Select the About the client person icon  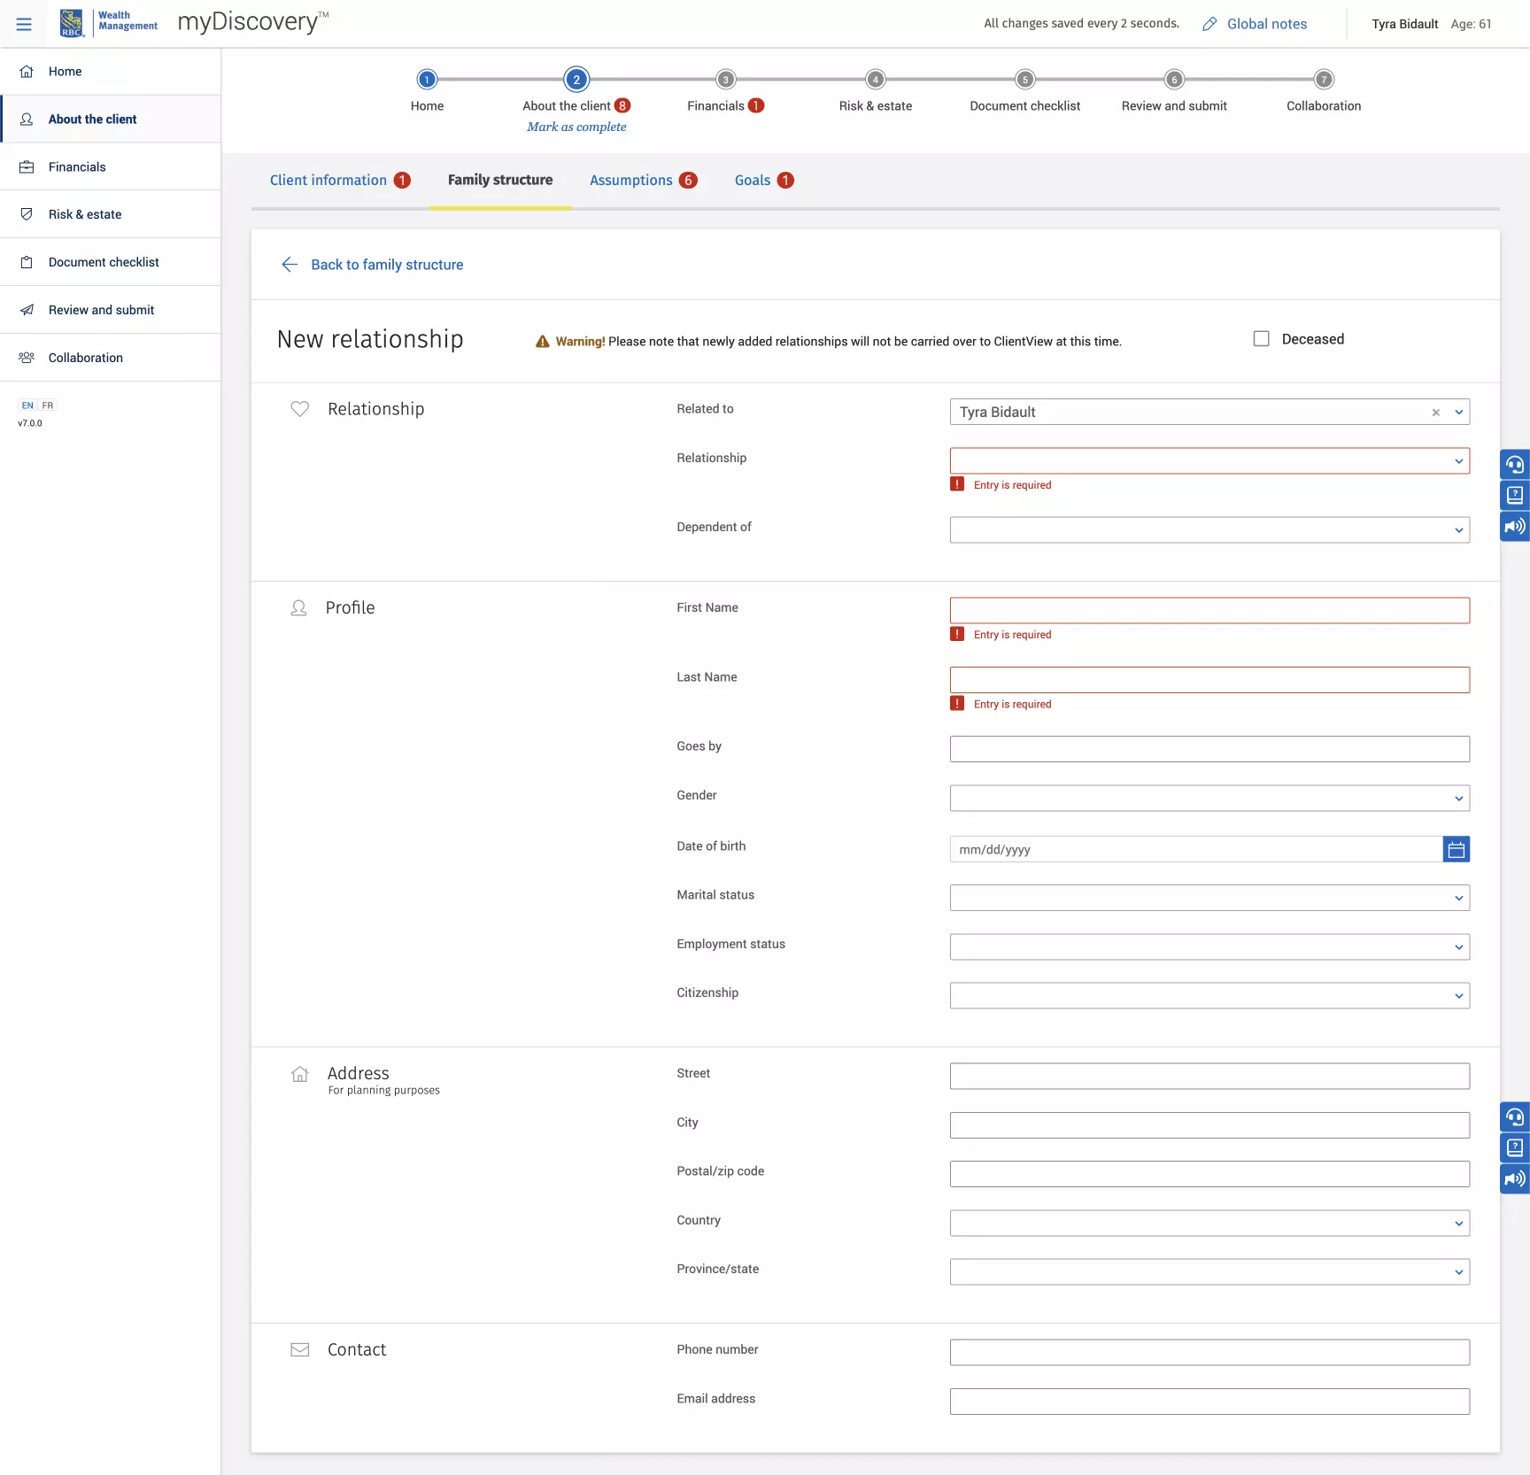(x=27, y=120)
